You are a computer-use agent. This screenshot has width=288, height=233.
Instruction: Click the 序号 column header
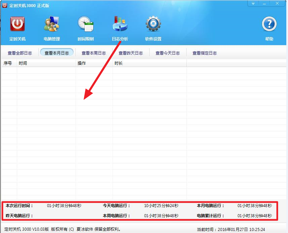pyautogui.click(x=9, y=63)
